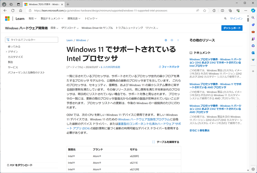Select パフォーマンスと互換性のテスト in contents
The height and width of the screenshot is (173, 257).
point(26,73)
